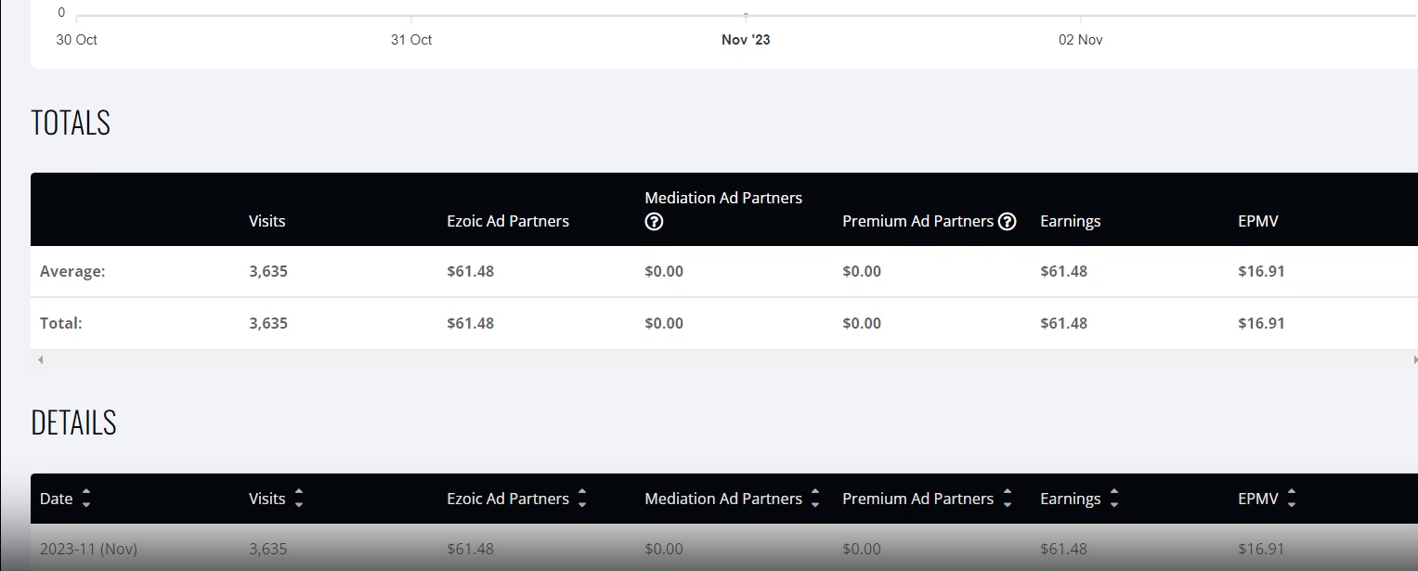
Task: Sort details table by Visits
Action: (x=299, y=499)
